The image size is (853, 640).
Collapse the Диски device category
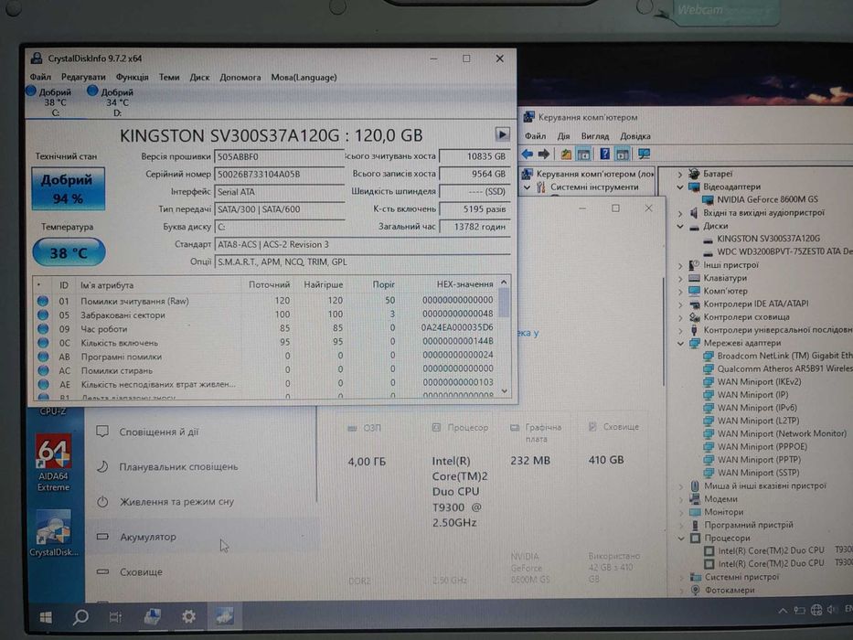(x=680, y=226)
